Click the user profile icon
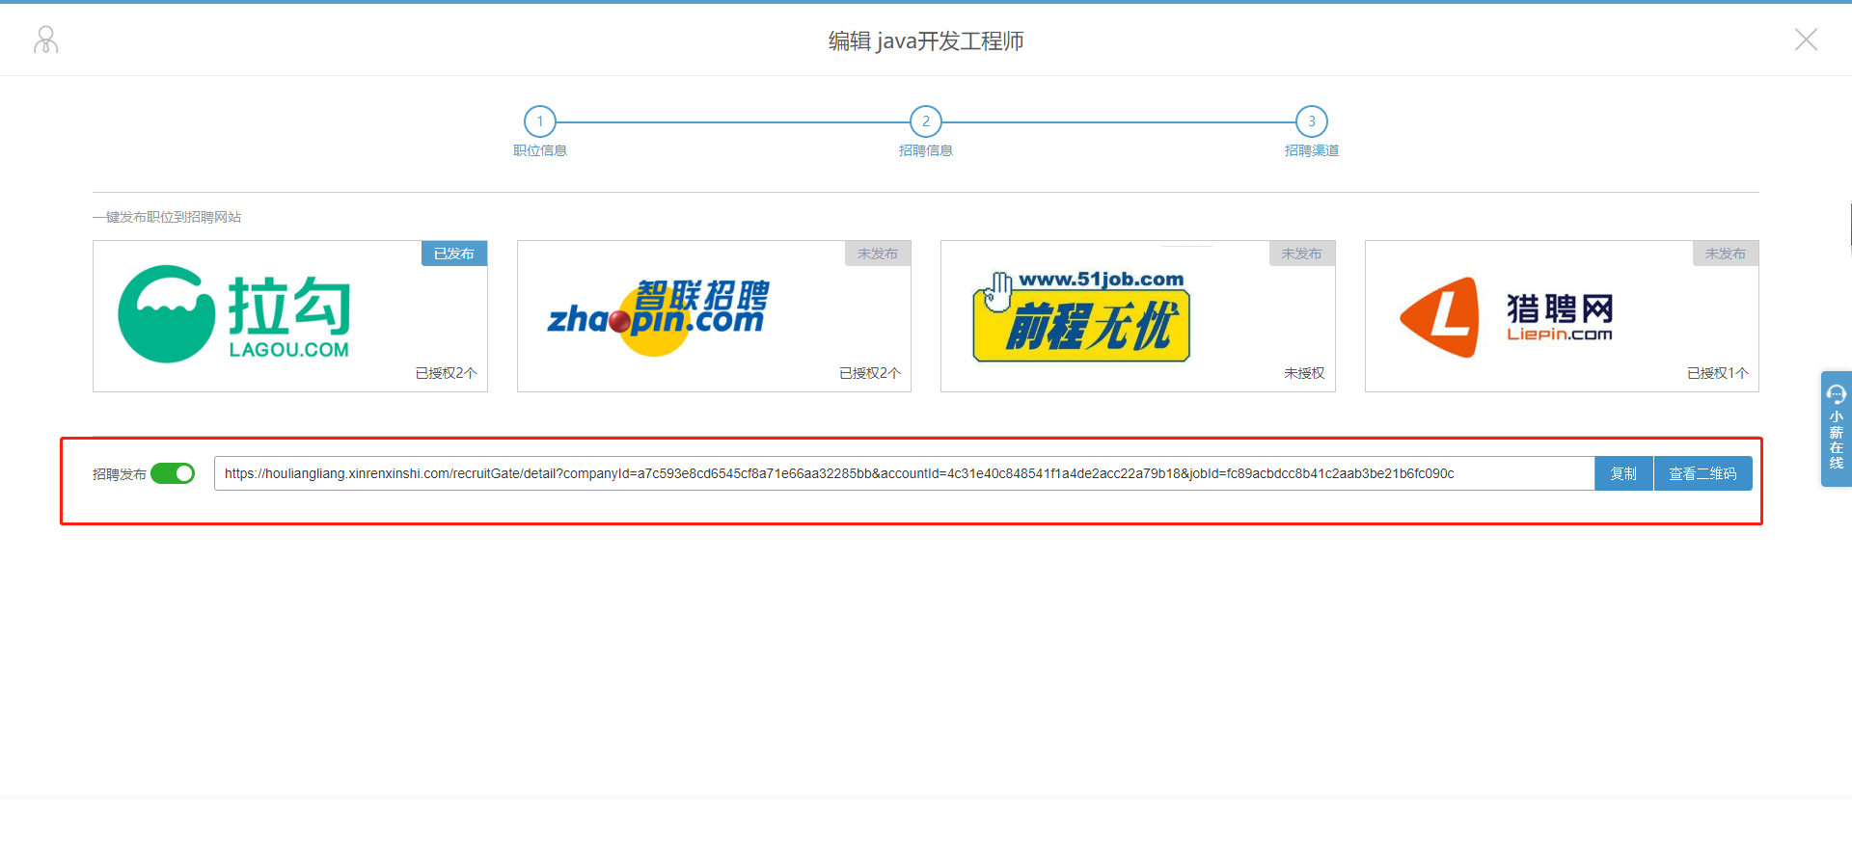Viewport: 1852px width, 857px height. [x=46, y=40]
